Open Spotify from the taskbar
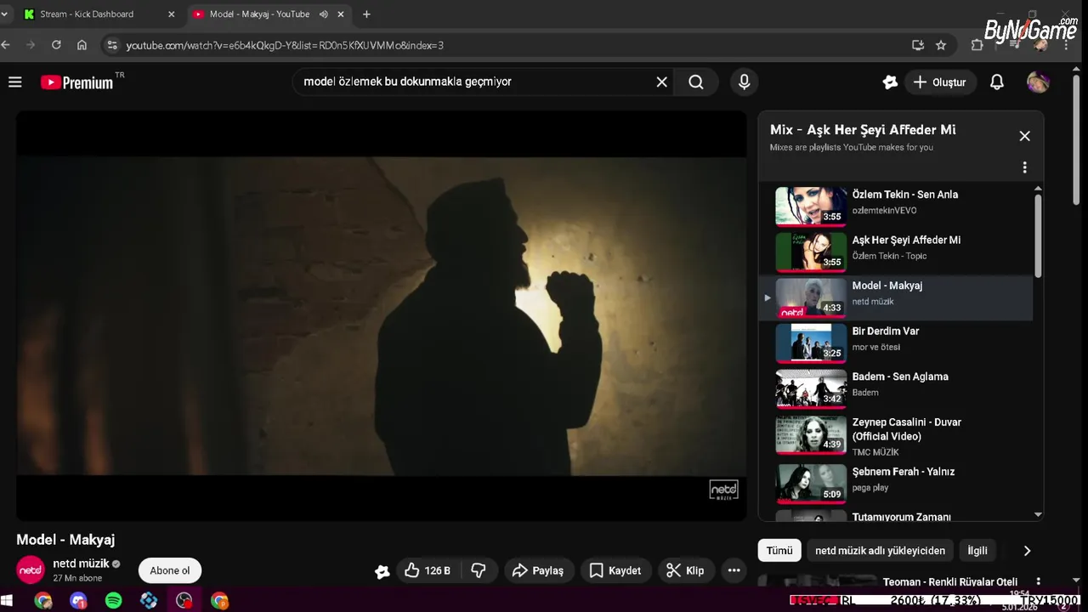1088x612 pixels. [x=113, y=601]
